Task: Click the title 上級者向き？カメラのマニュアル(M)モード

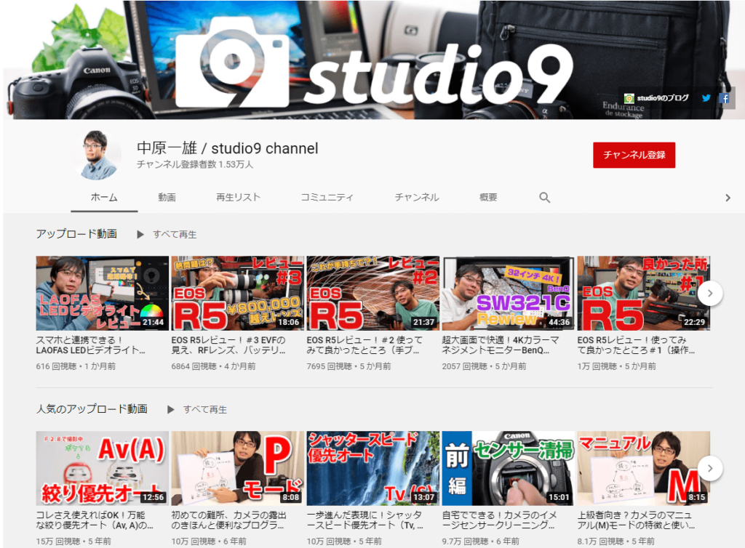Action: pos(636,520)
